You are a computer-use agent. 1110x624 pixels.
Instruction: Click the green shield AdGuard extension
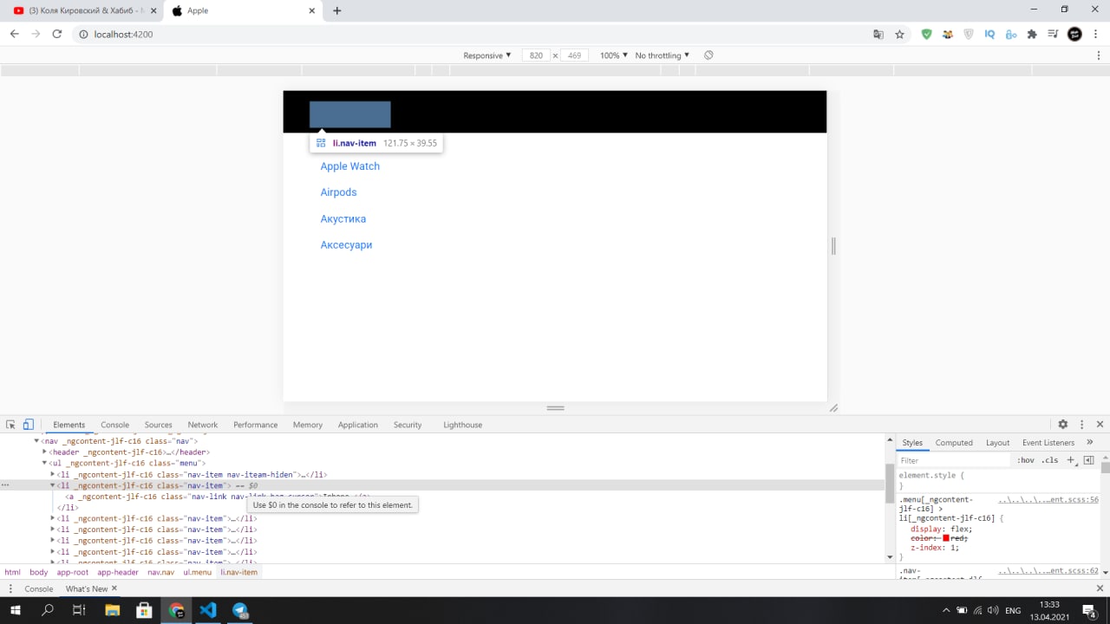coord(926,35)
